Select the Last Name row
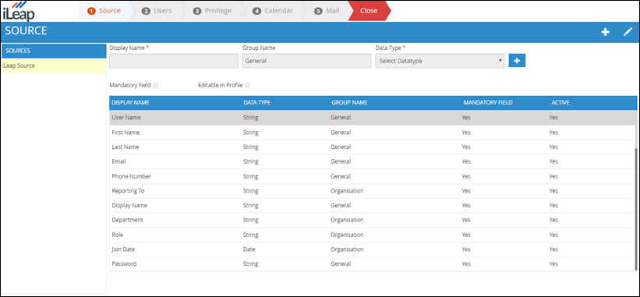This screenshot has height=297, width=640. click(x=373, y=147)
